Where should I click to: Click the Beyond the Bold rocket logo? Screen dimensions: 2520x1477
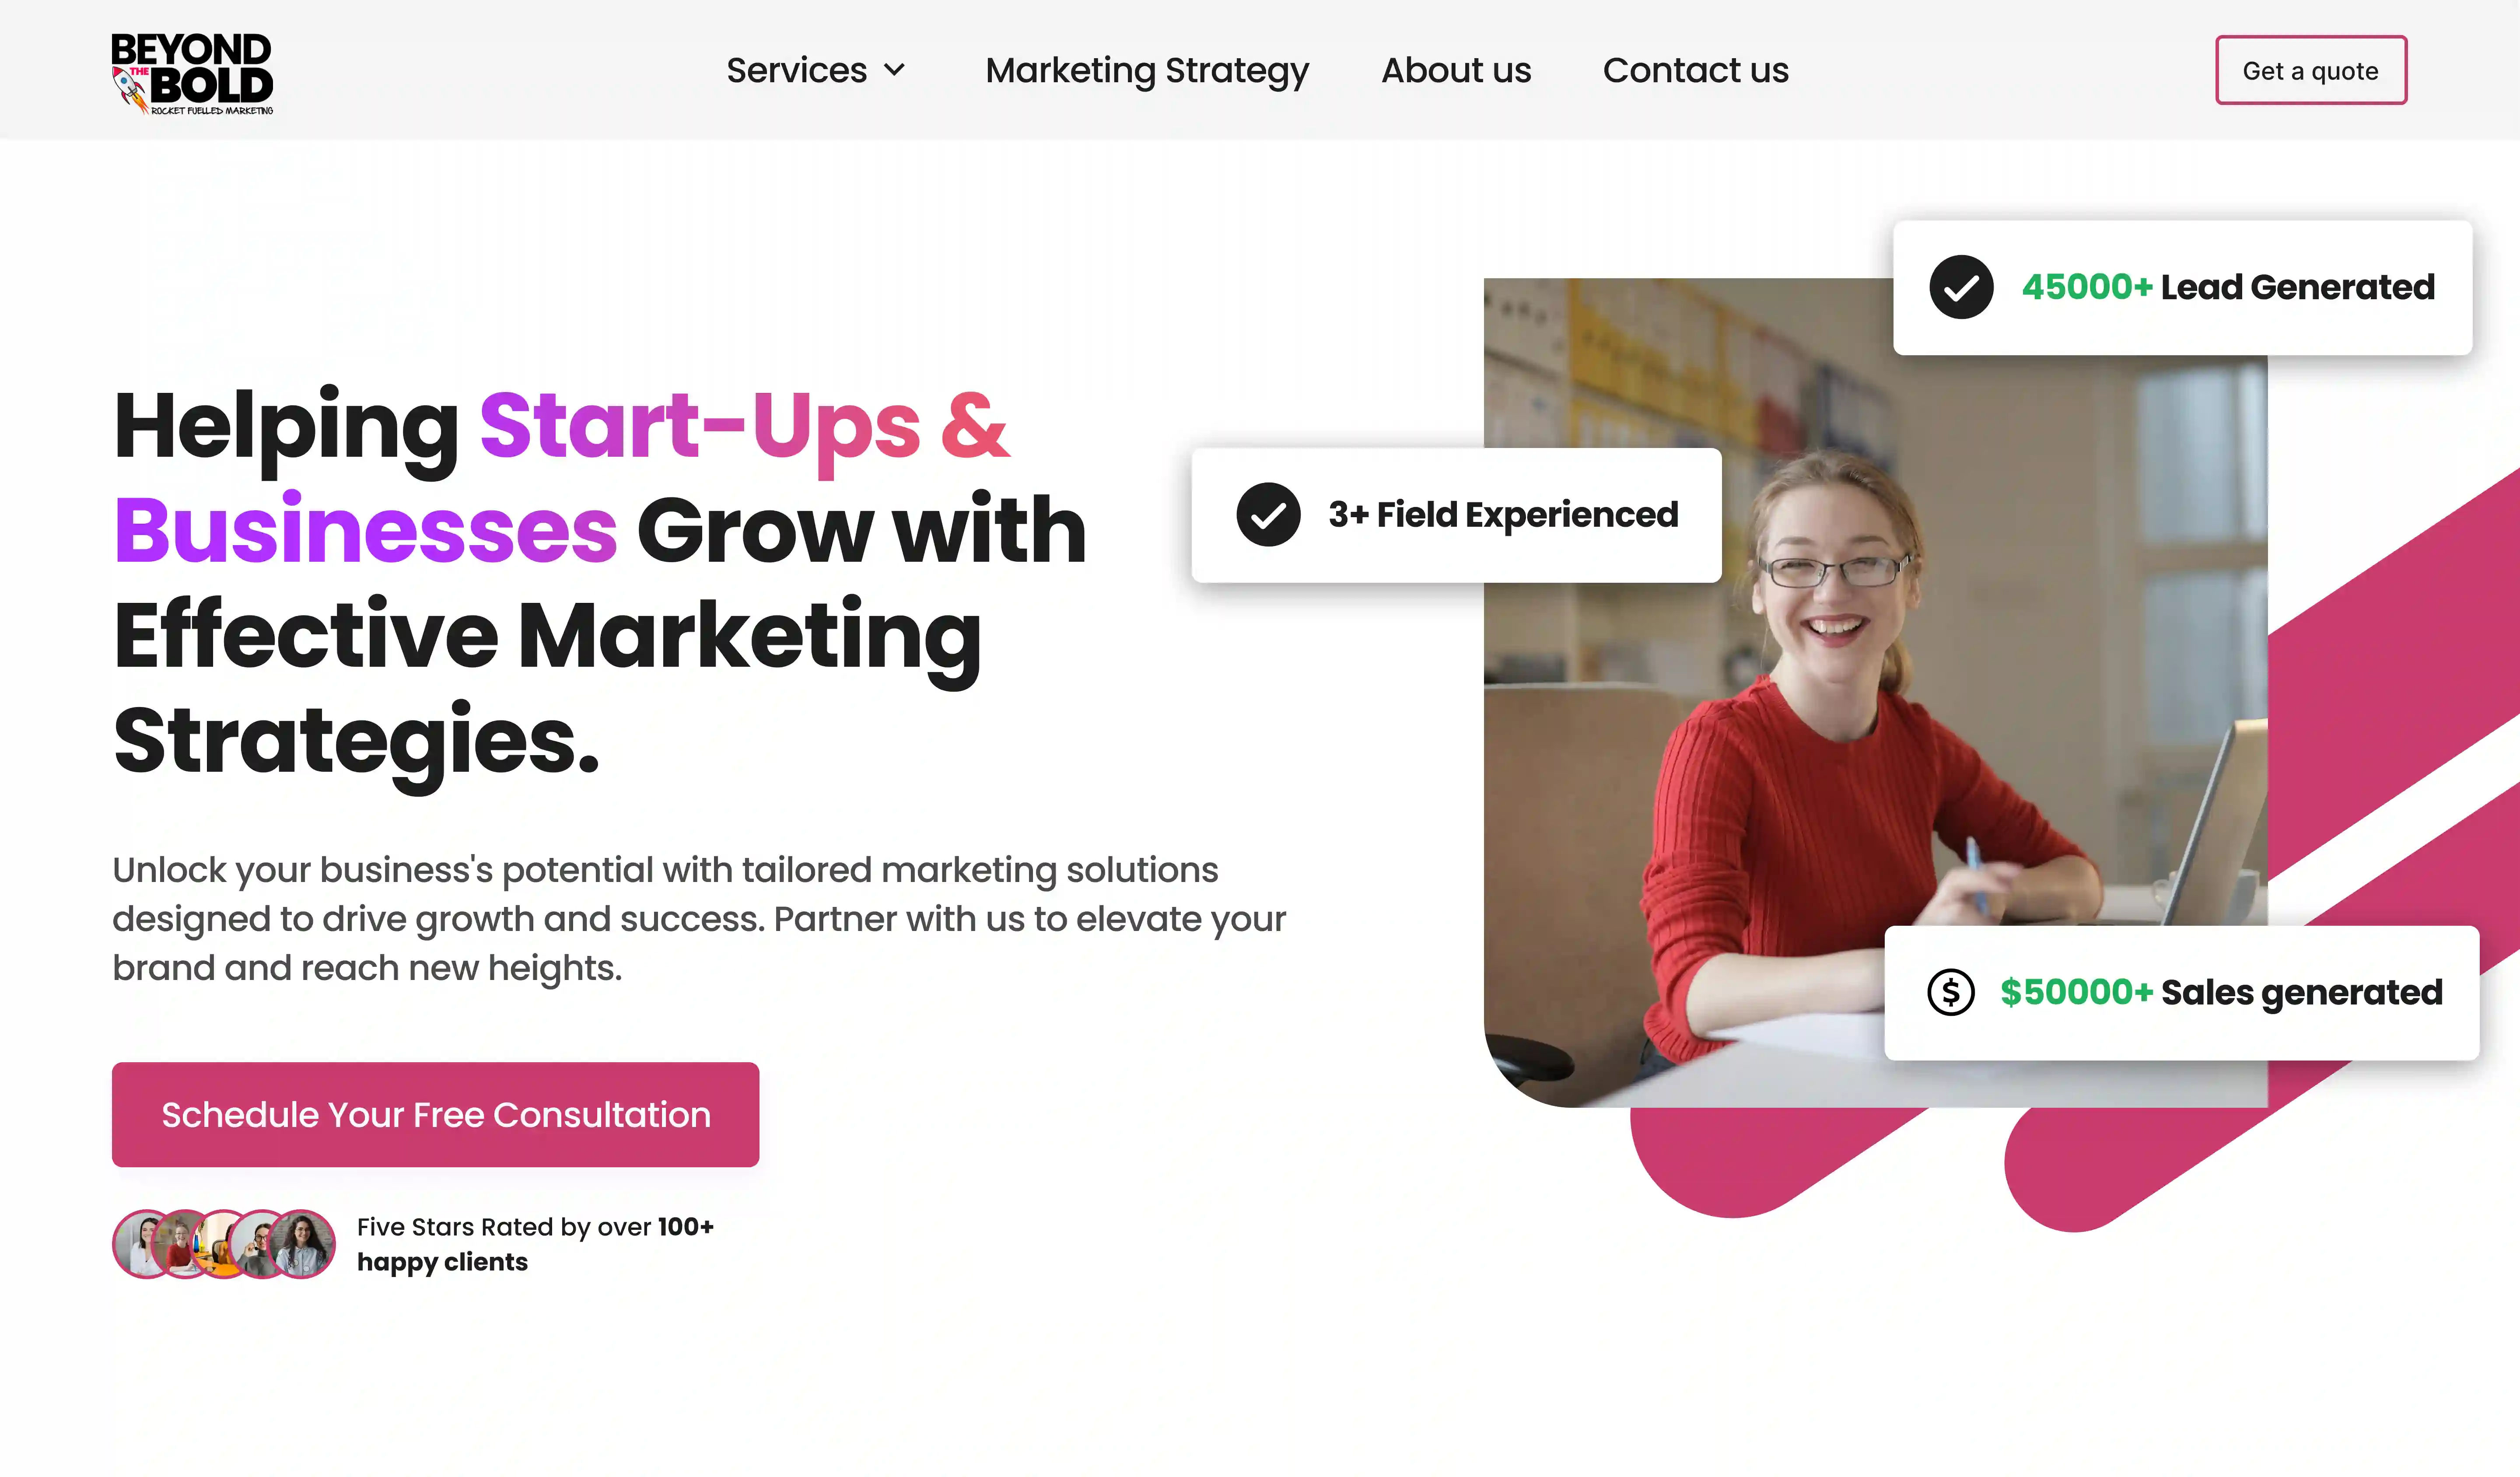[191, 73]
